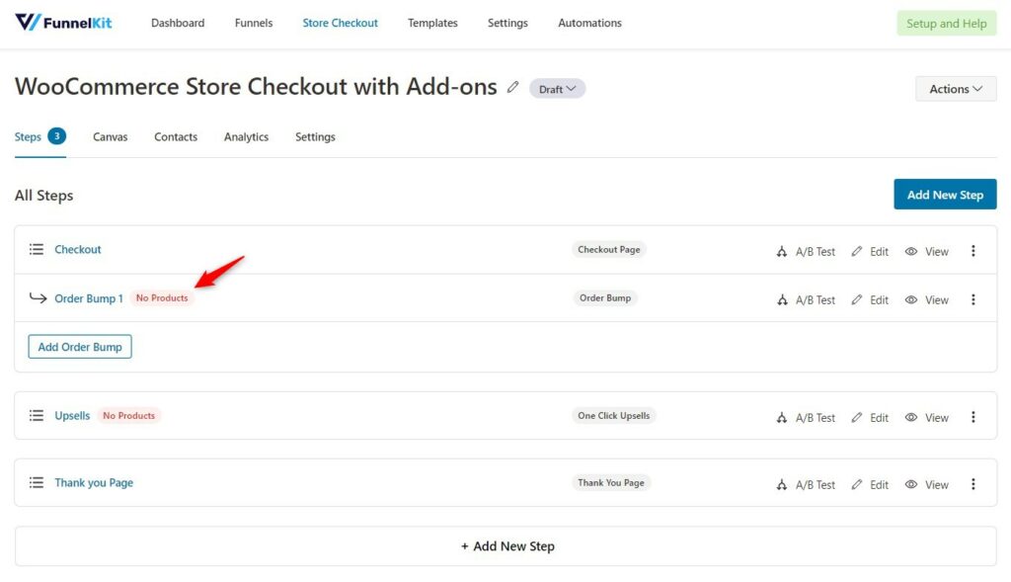Open the Analytics tab
This screenshot has width=1011, height=582.
point(246,136)
